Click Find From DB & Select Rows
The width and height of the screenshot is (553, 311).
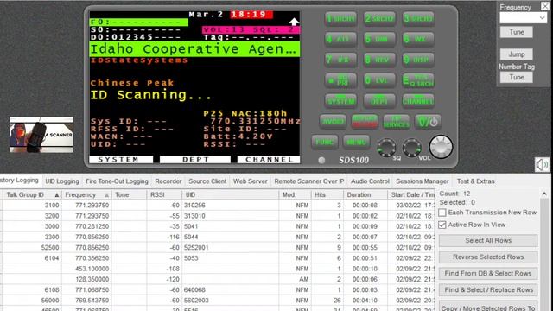(488, 274)
